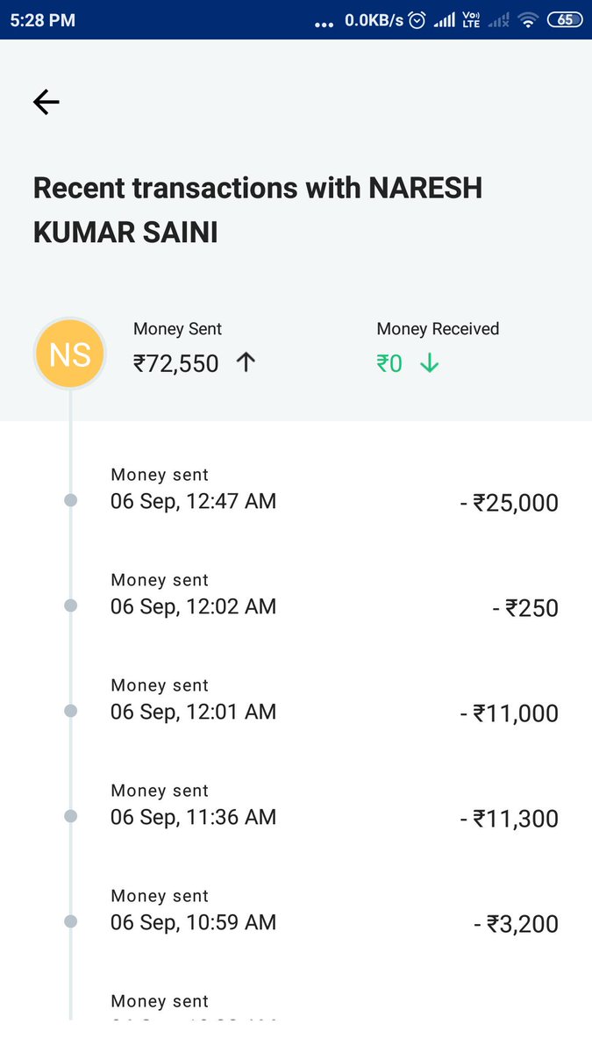
Task: Tap the Recent transactions heading
Action: click(x=257, y=210)
